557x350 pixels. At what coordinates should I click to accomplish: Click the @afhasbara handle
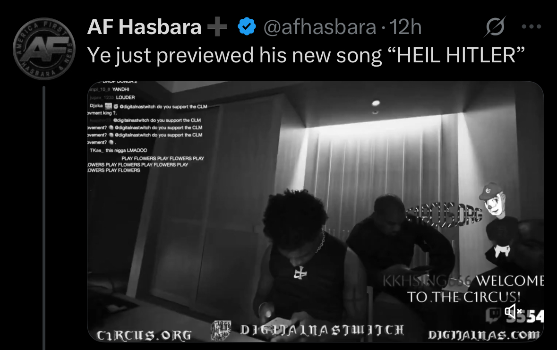tap(320, 27)
